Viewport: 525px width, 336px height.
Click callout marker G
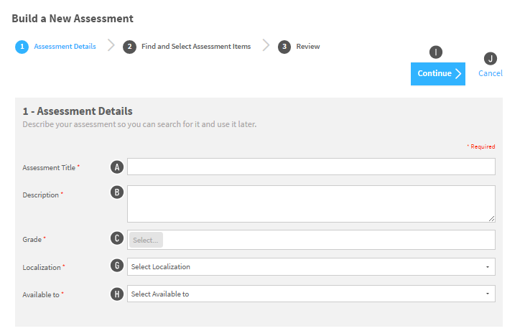click(117, 266)
